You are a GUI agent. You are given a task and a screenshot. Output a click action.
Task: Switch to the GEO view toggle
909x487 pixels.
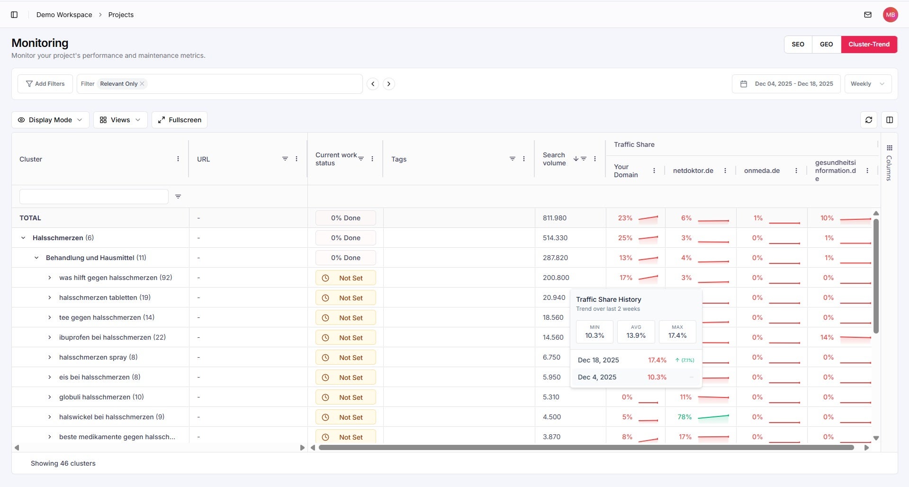coord(826,44)
